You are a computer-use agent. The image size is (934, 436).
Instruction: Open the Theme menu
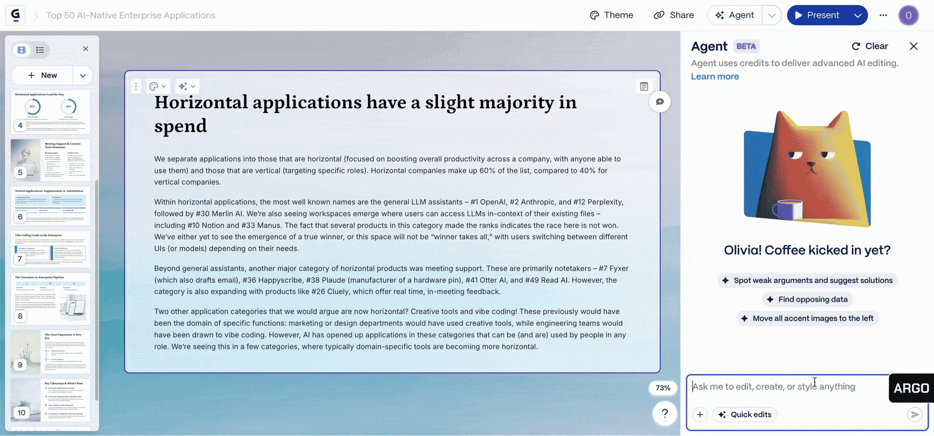click(611, 15)
